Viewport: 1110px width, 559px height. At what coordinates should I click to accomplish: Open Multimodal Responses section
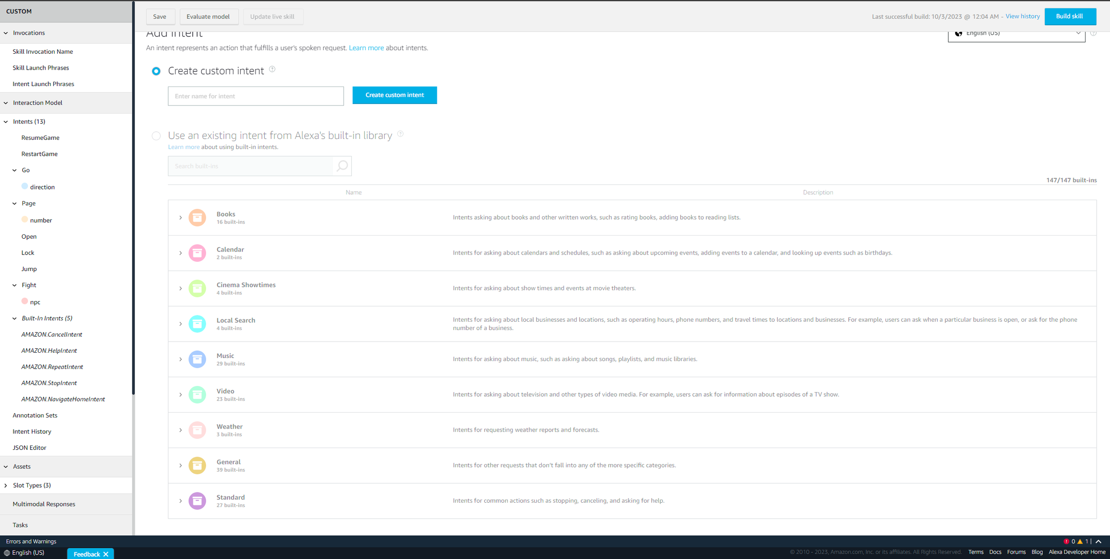click(44, 504)
